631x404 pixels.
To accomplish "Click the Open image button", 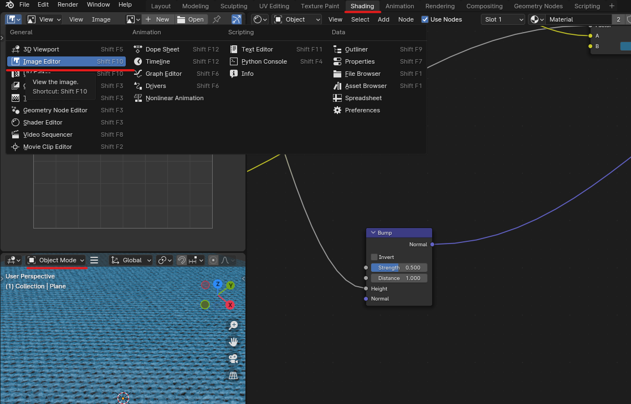I will click(191, 19).
